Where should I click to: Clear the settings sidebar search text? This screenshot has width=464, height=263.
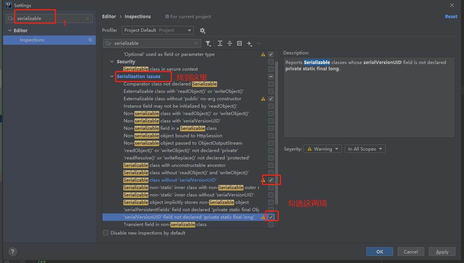pyautogui.click(x=88, y=18)
